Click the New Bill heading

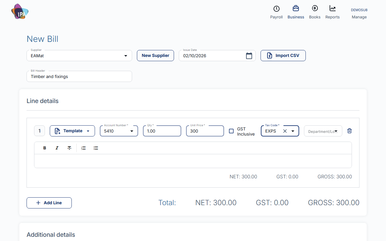pyautogui.click(x=43, y=39)
